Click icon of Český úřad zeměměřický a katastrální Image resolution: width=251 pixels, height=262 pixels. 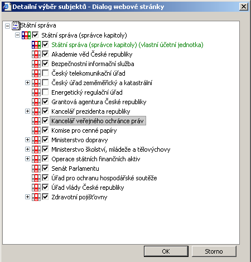click(36, 83)
